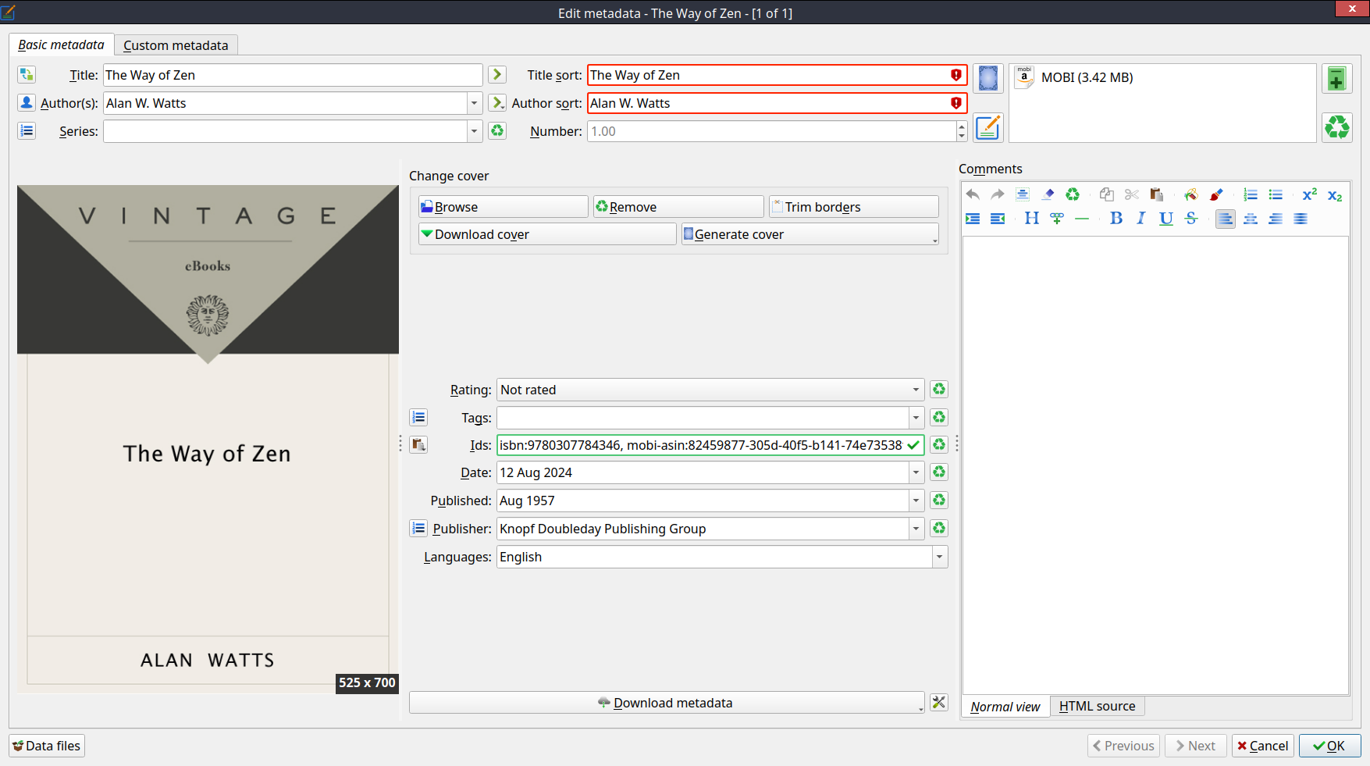1370x766 pixels.
Task: Clear Publisher with recycle icon
Action: (939, 529)
